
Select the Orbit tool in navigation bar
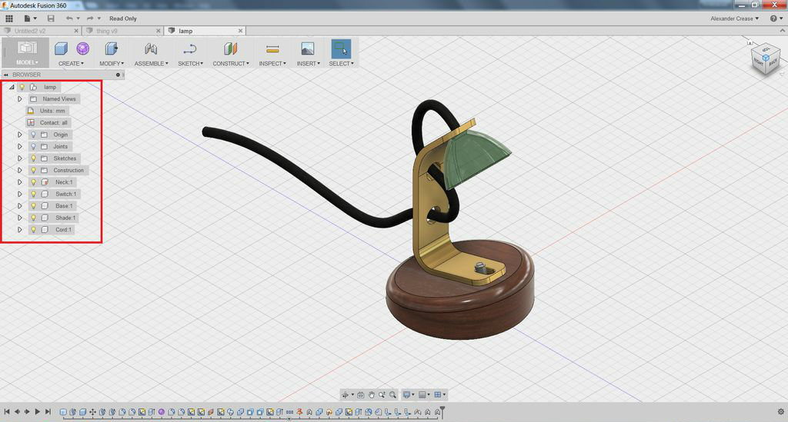346,395
